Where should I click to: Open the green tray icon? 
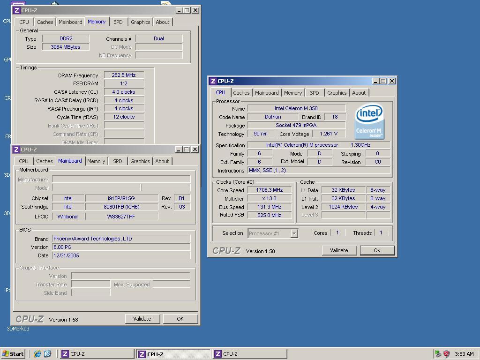tap(438, 354)
